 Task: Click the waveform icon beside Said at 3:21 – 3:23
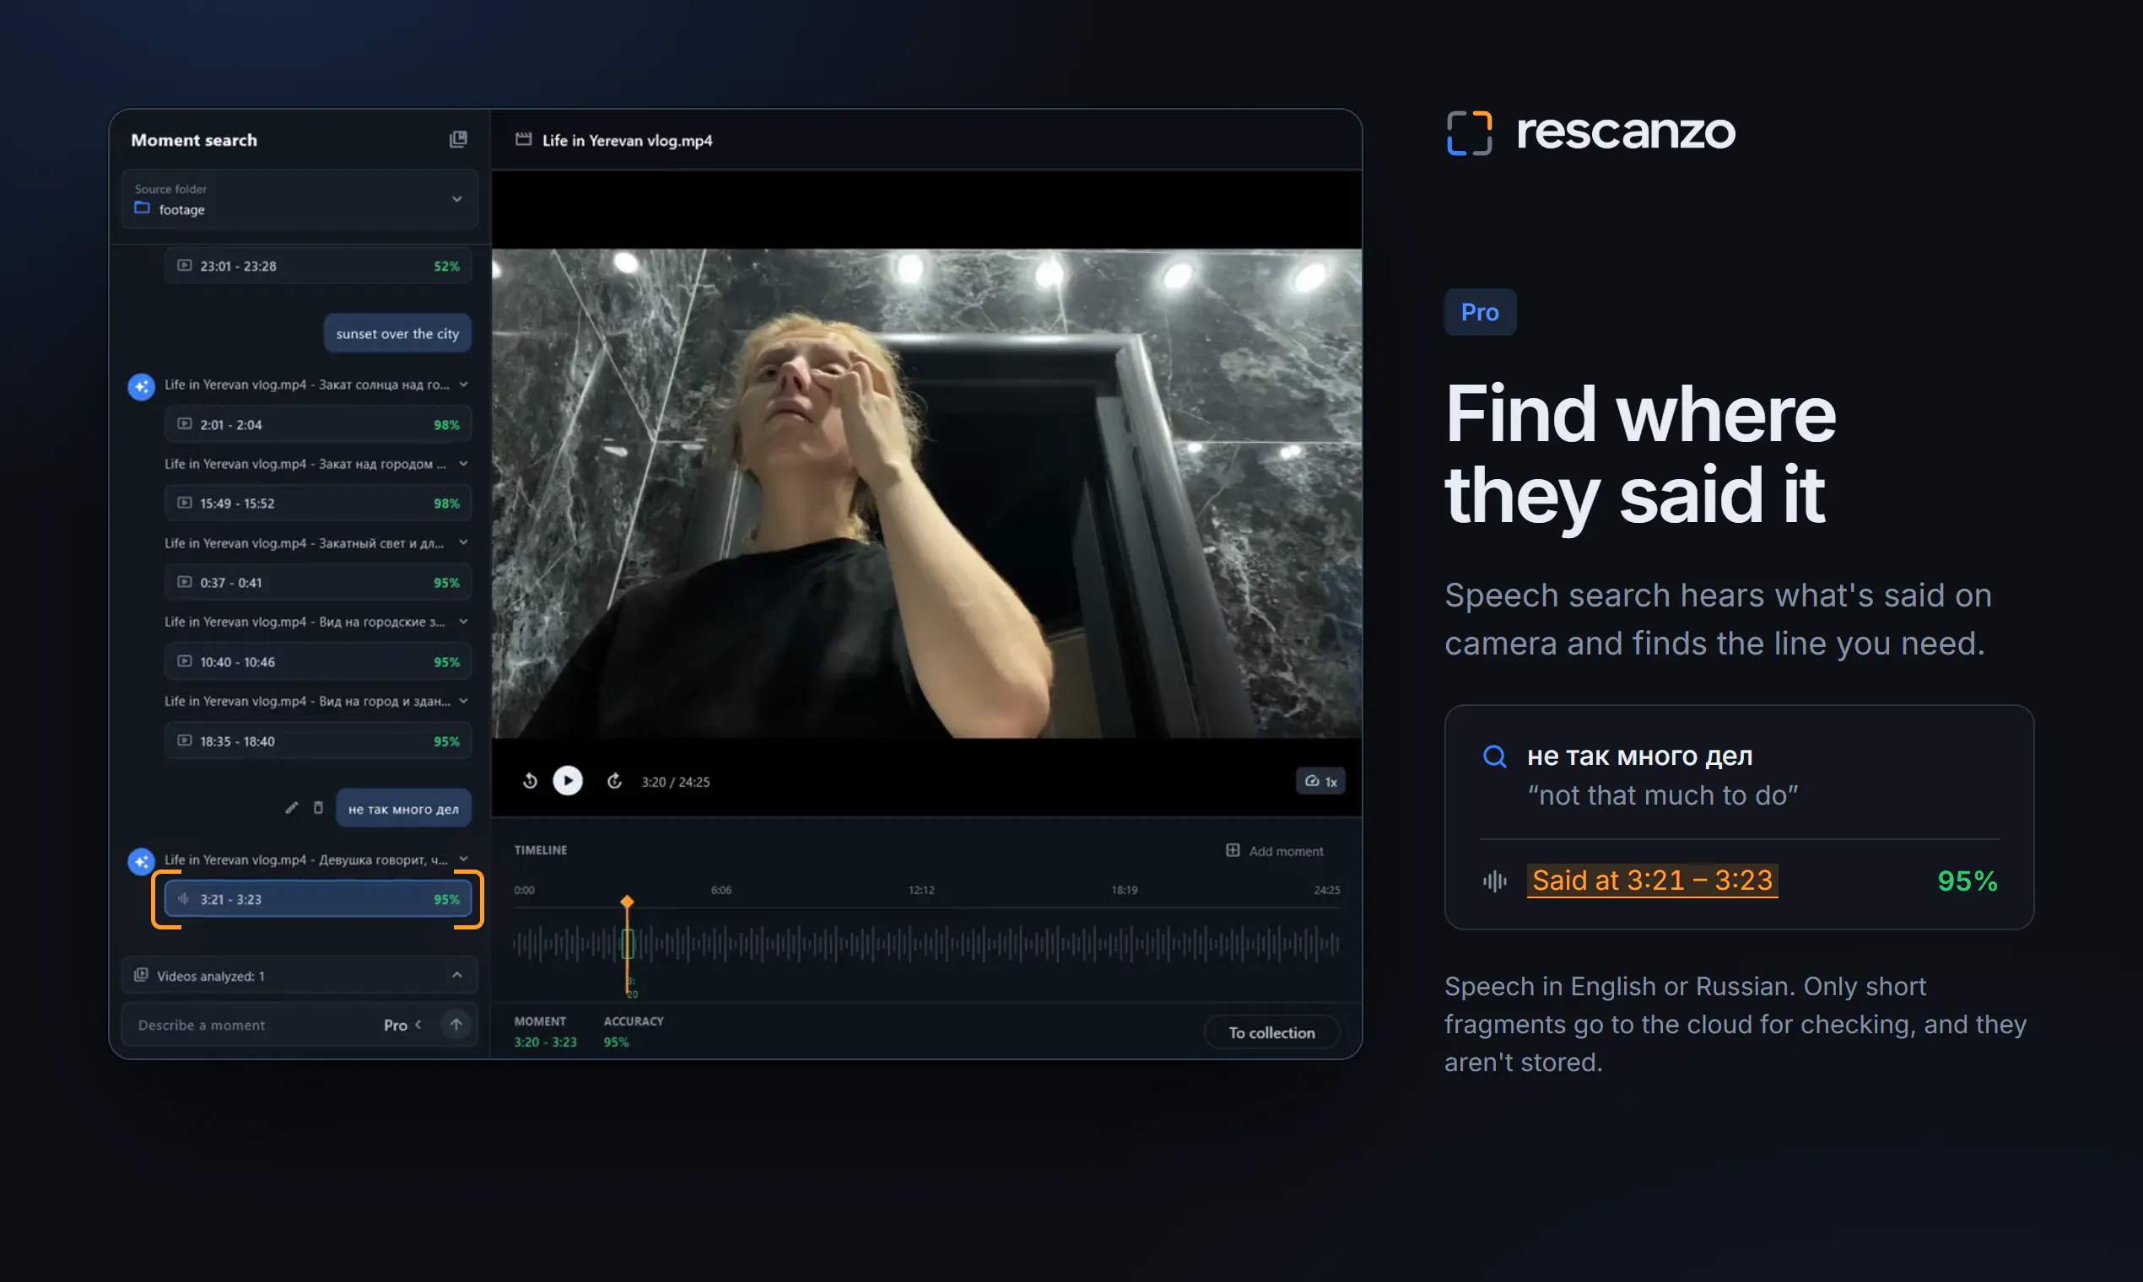coord(1495,881)
